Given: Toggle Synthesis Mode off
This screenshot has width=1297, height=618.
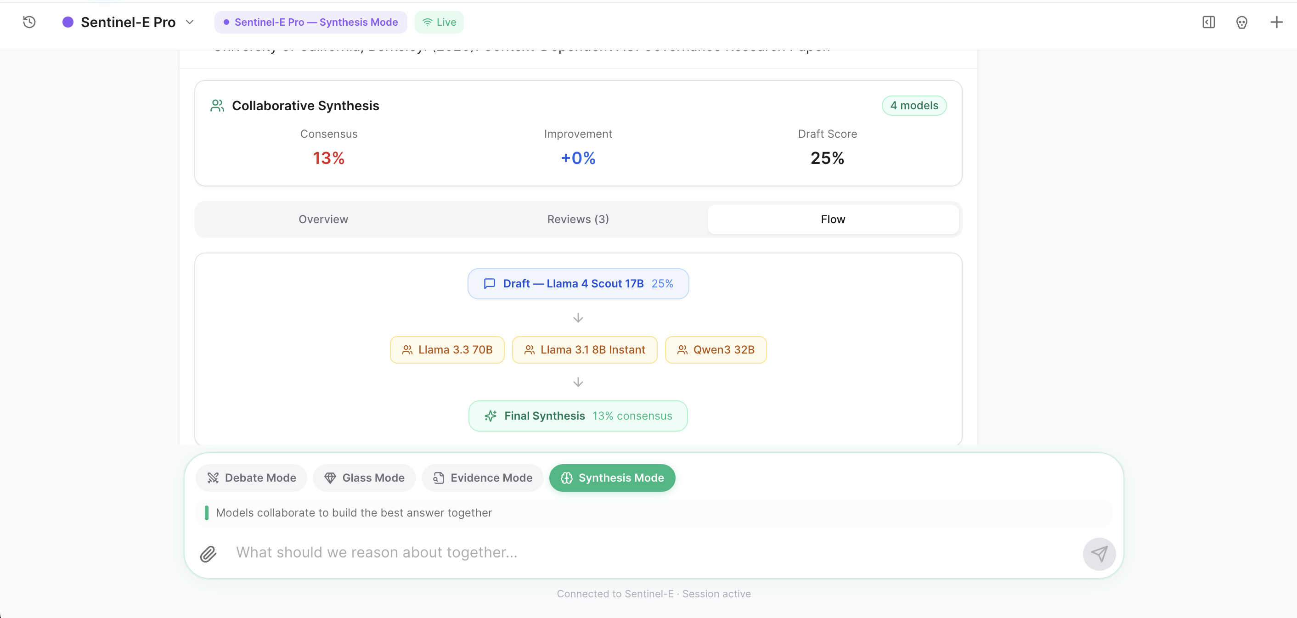Looking at the screenshot, I should tap(612, 478).
